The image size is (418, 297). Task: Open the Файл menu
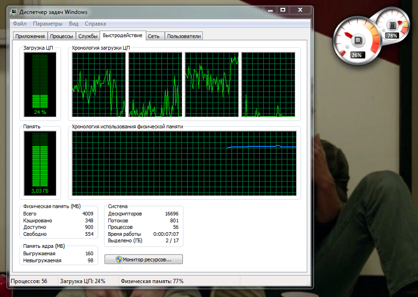click(20, 24)
